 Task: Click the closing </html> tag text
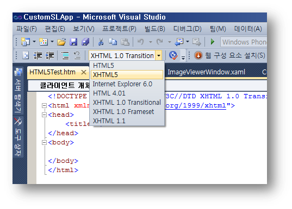pyautogui.click(x=63, y=170)
